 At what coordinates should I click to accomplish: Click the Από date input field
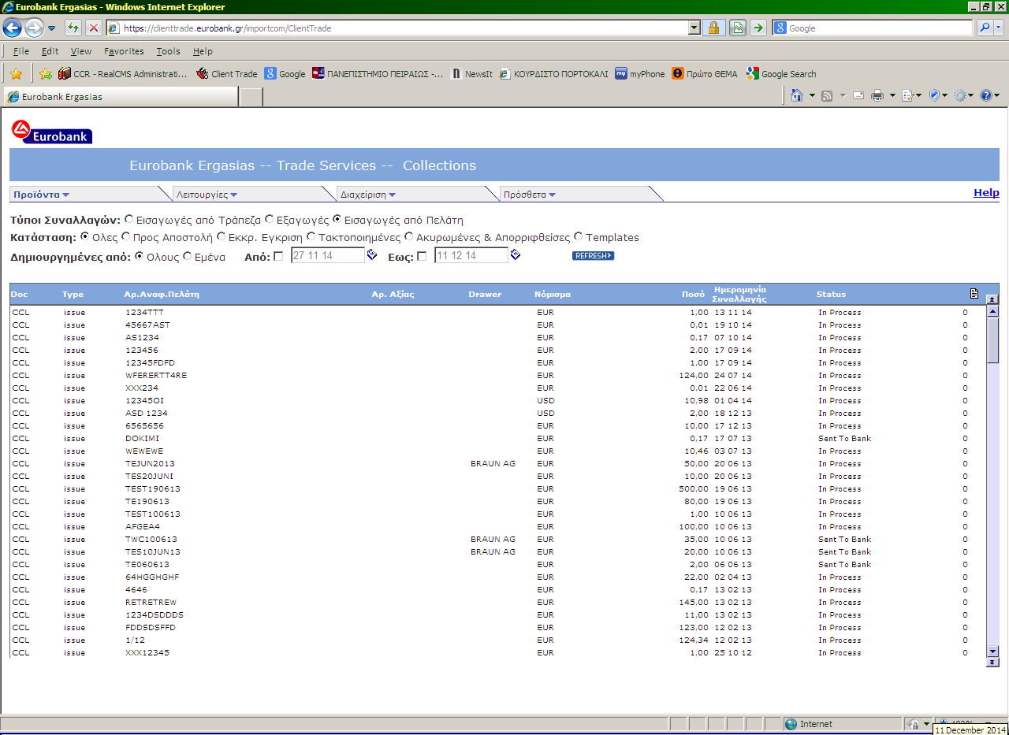[328, 255]
